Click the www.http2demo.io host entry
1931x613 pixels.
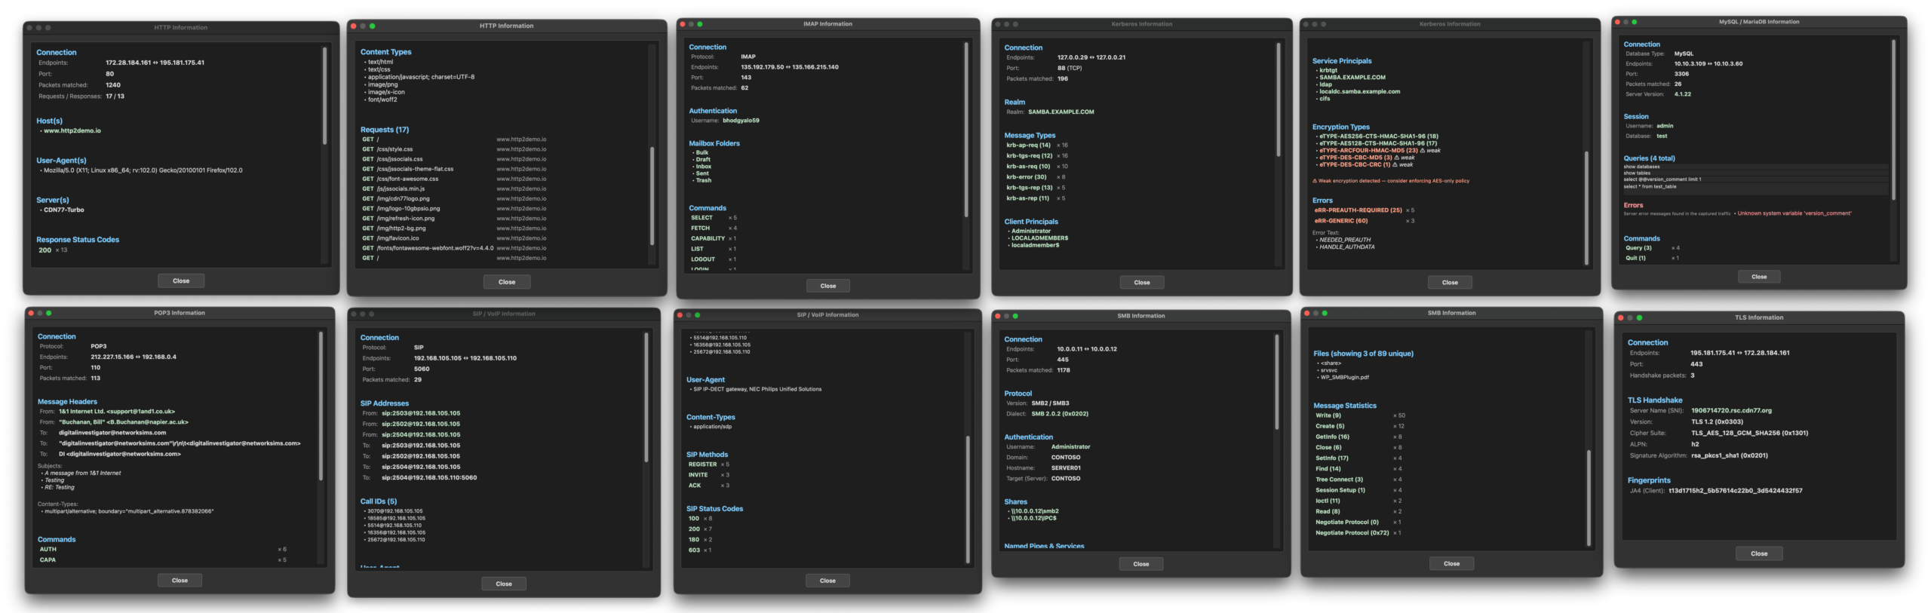pos(72,131)
